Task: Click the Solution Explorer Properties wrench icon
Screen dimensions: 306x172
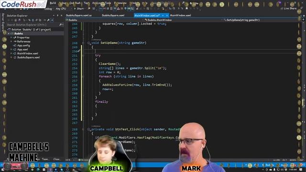Action: 48,20
